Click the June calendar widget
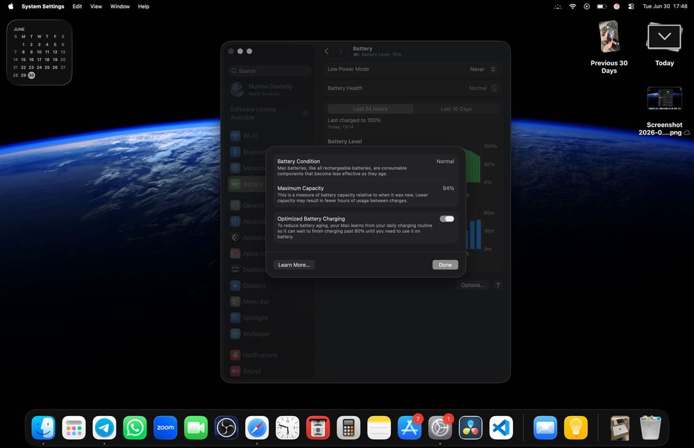The image size is (694, 448). tap(40, 52)
